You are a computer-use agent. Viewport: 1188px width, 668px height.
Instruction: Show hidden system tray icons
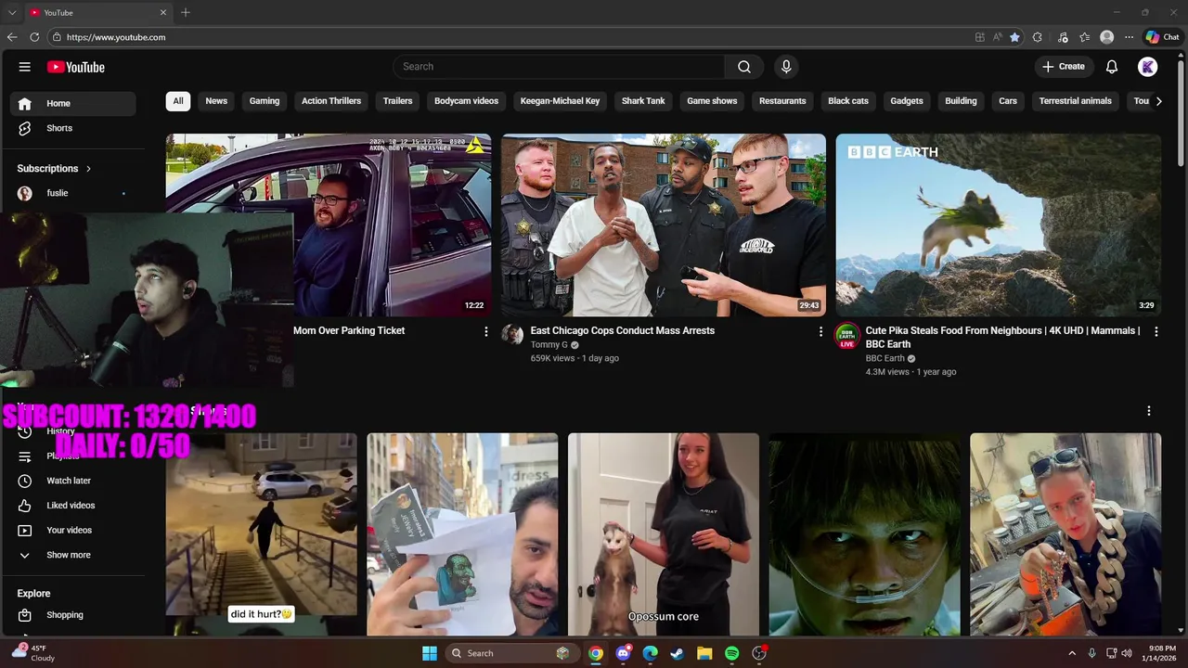pos(1072,653)
